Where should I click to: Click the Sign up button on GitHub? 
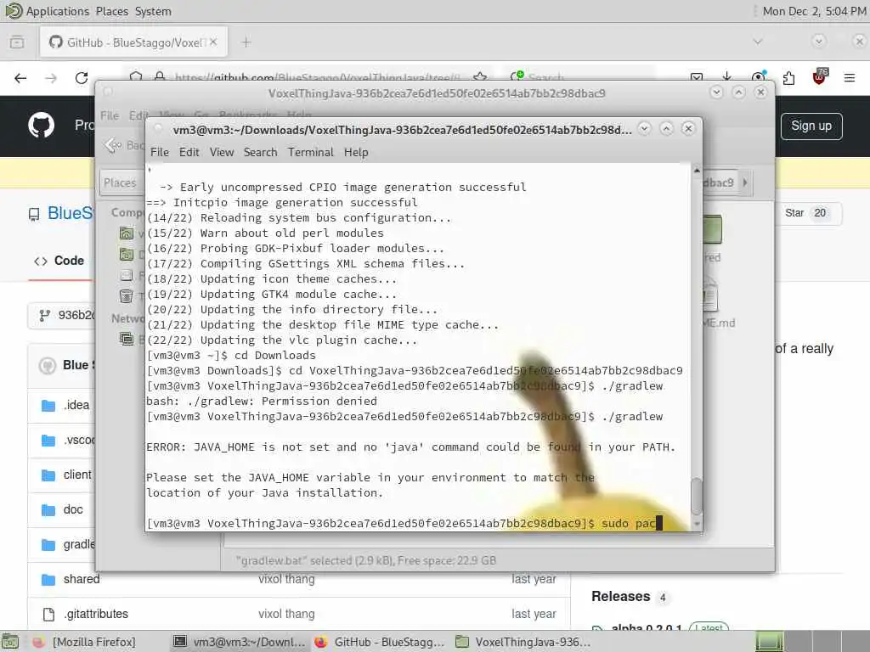pos(811,126)
